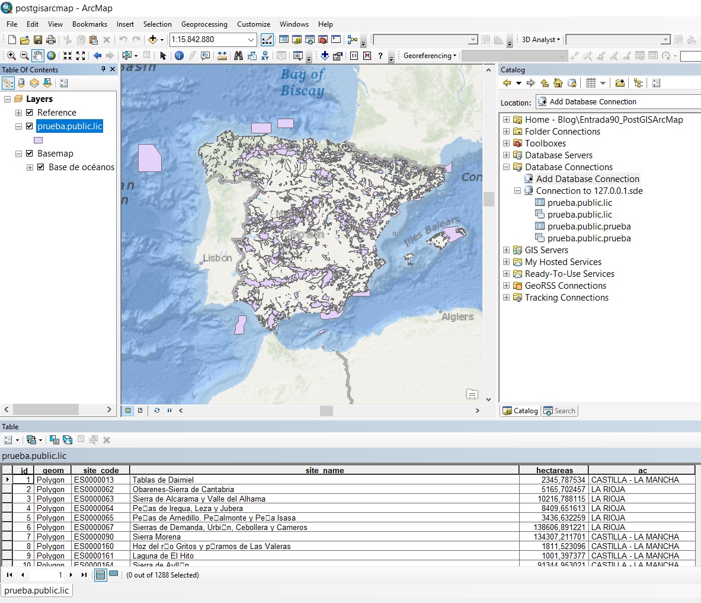Viewport: 701px width, 603px height.
Task: Pause drawing button below map
Action: [x=169, y=410]
